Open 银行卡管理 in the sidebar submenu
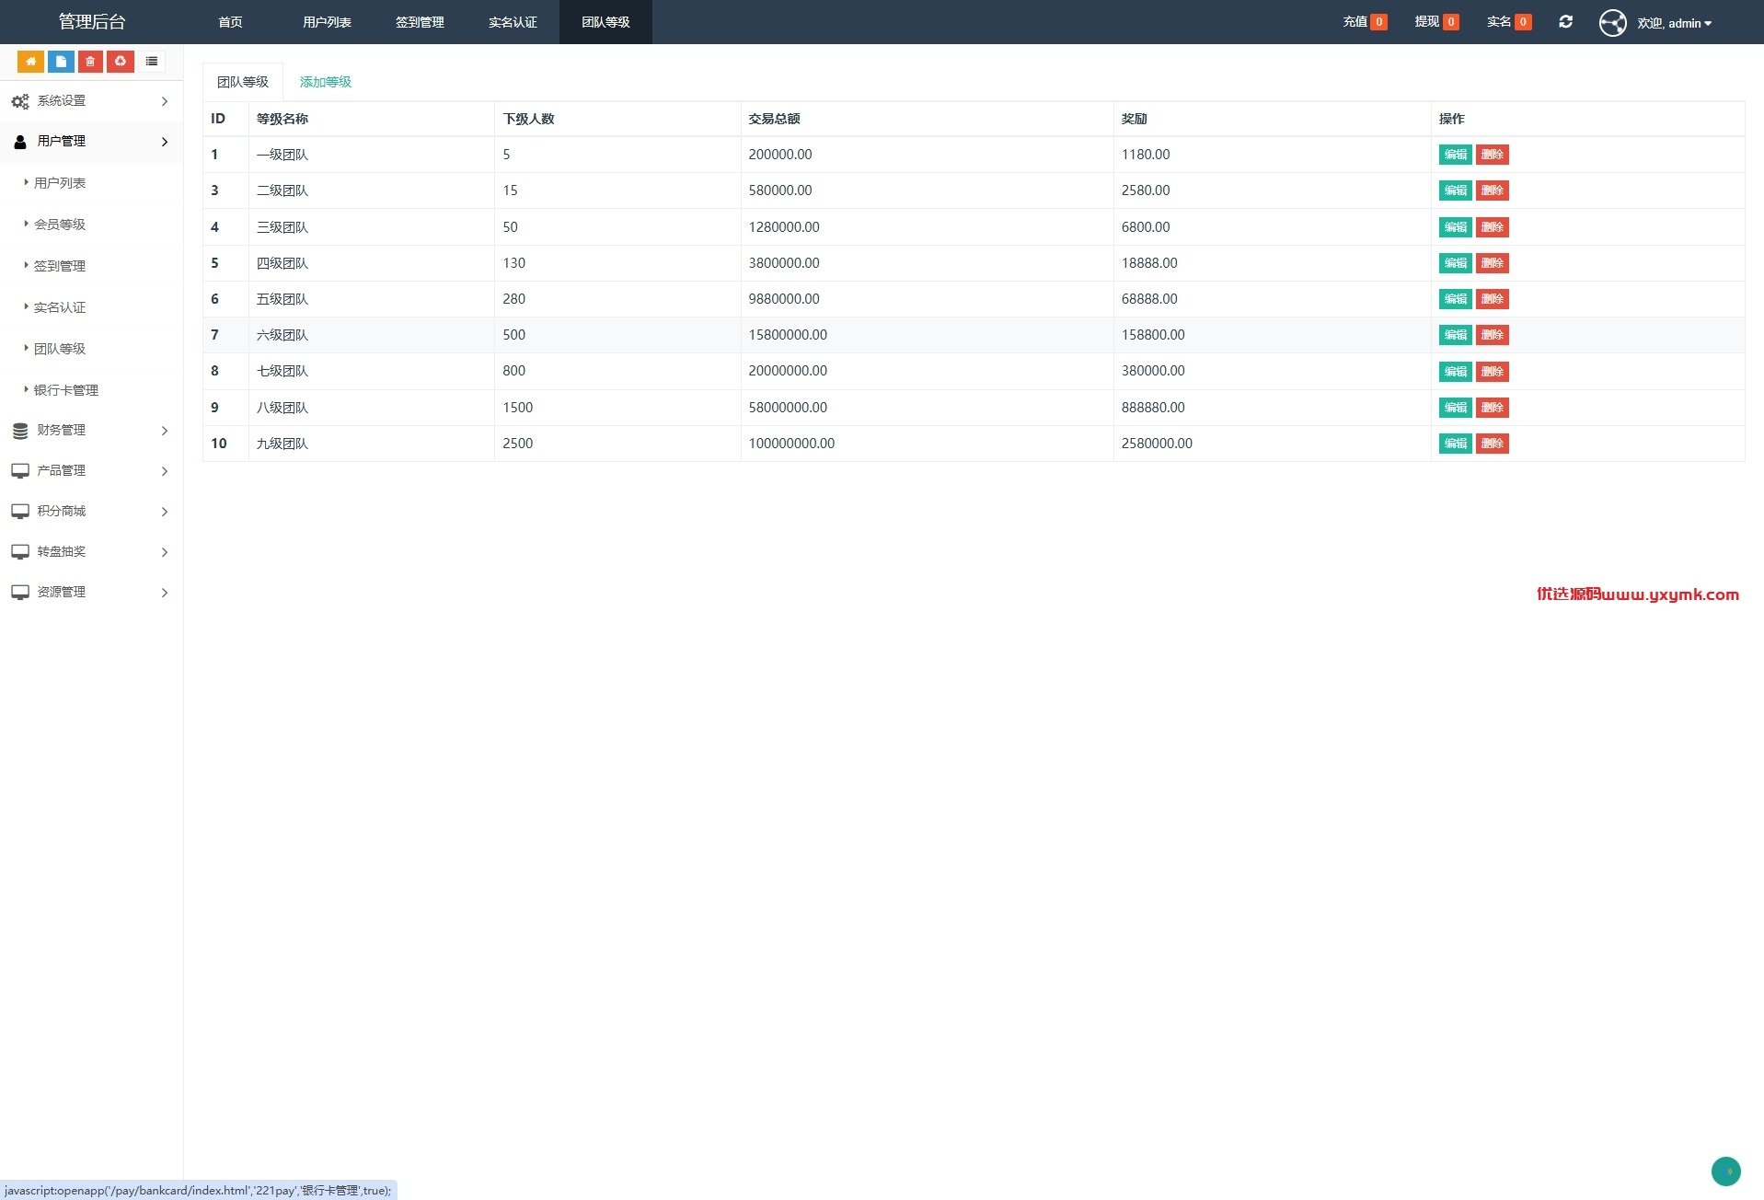This screenshot has height=1200, width=1764. [66, 390]
